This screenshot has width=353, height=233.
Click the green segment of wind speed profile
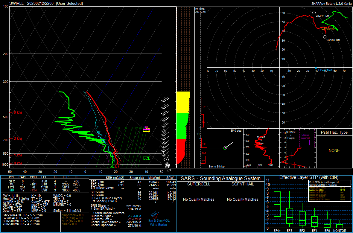182,126
